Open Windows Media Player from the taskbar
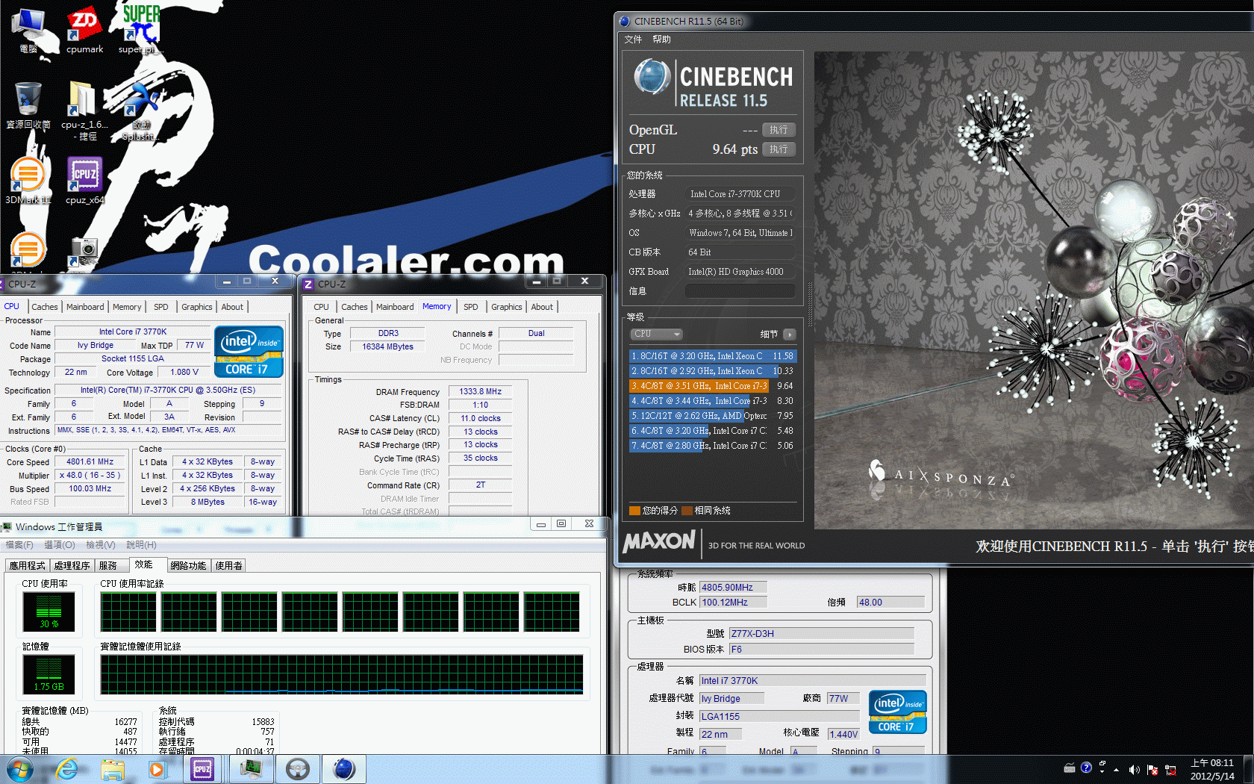The height and width of the screenshot is (784, 1254). coord(157,769)
